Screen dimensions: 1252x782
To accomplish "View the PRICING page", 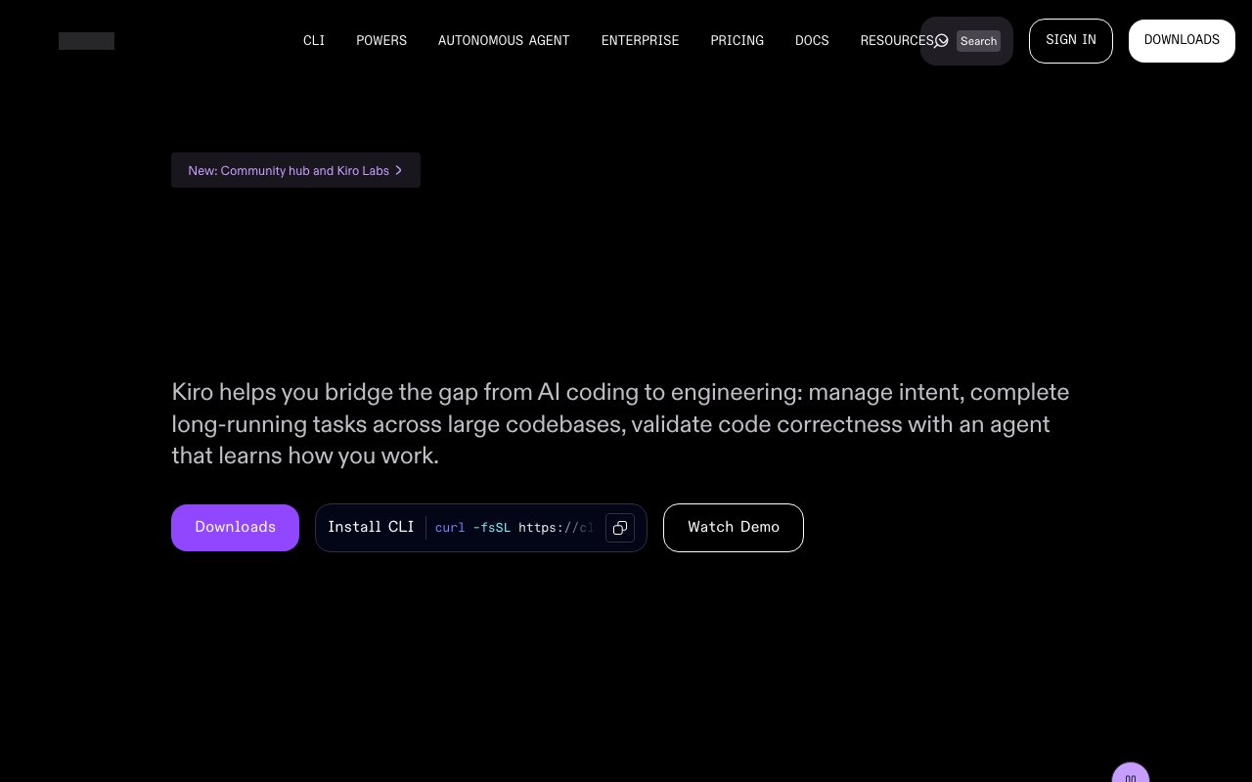I will pos(738,41).
